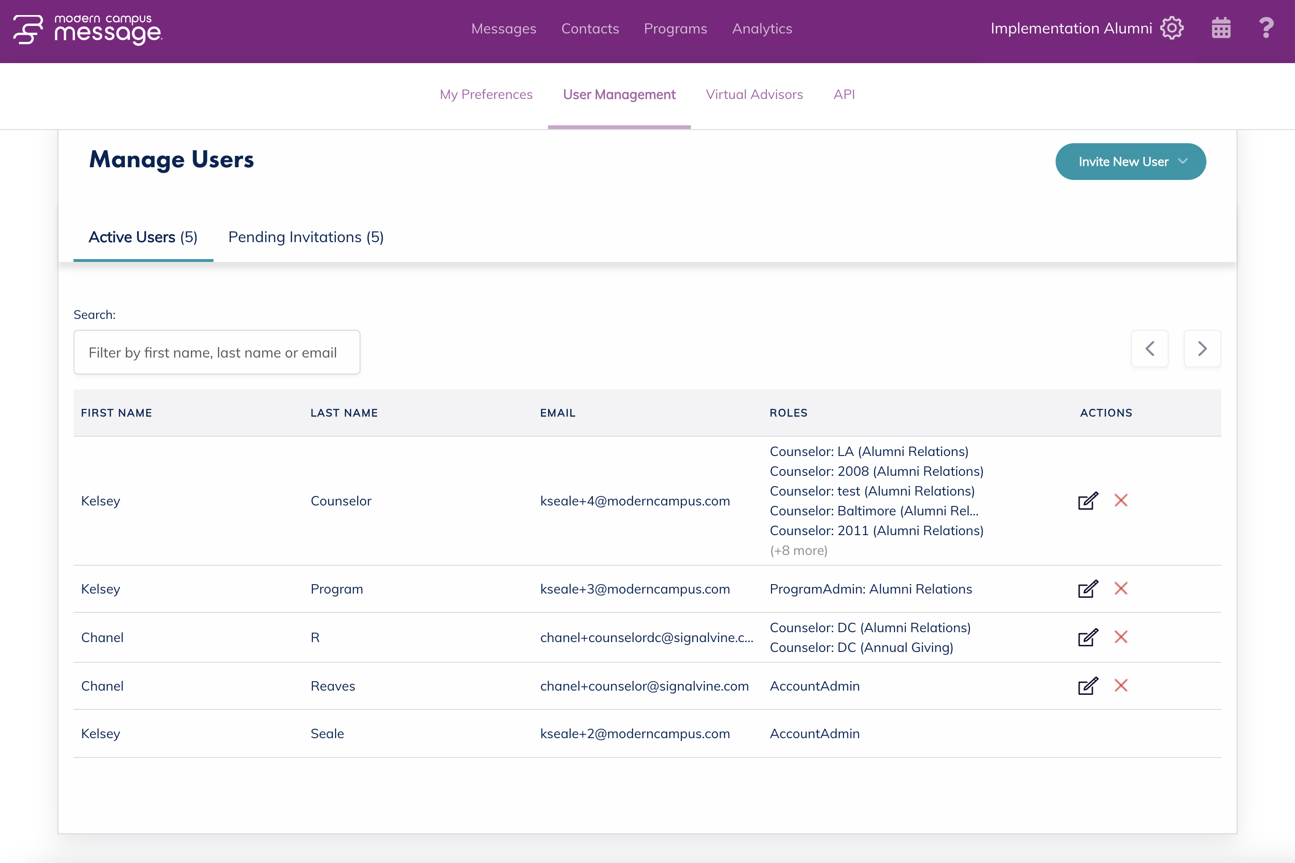Viewport: 1295px width, 863px height.
Task: Open the settings gear icon
Action: (x=1171, y=28)
